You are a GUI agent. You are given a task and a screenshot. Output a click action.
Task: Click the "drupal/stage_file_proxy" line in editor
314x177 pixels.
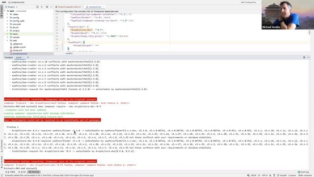pos(99,36)
